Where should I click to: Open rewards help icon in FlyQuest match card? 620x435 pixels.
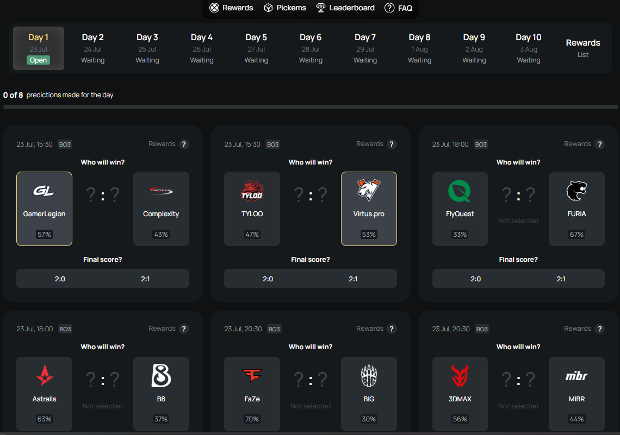600,144
